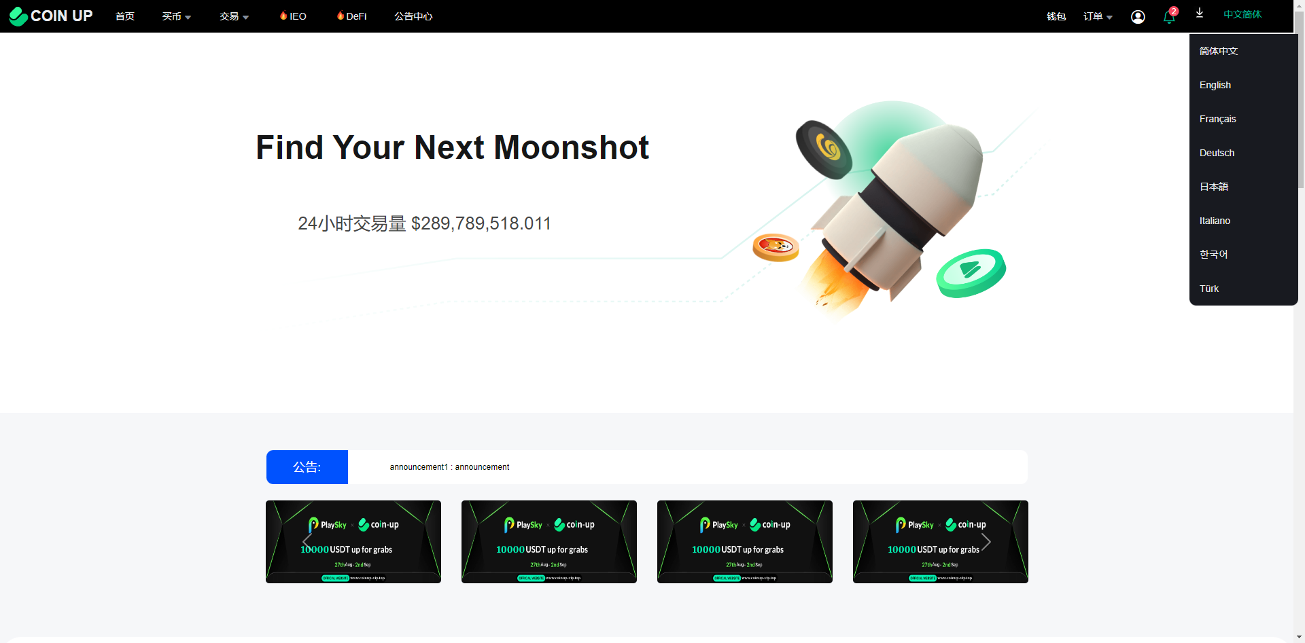Open the 钱包 wallet link
Image resolution: width=1305 pixels, height=643 pixels.
[1056, 16]
